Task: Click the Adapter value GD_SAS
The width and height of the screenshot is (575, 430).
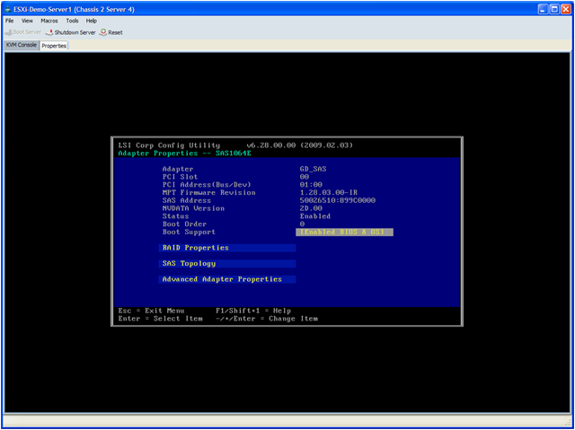Action: point(313,169)
